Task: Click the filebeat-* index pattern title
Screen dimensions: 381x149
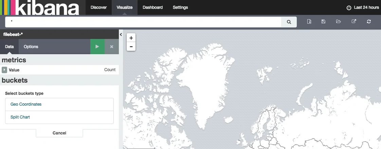Action: pos(13,35)
